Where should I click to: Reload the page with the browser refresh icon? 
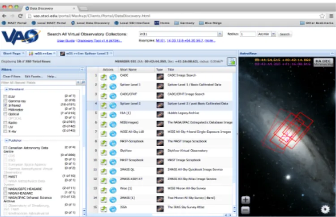click(x=20, y=16)
